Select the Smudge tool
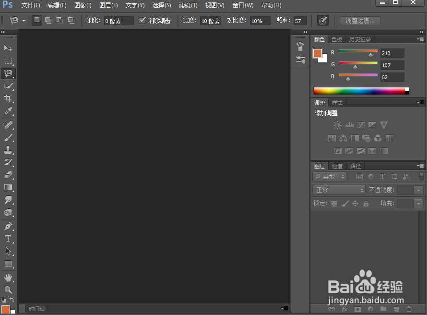The width and height of the screenshot is (427, 315). click(x=8, y=200)
